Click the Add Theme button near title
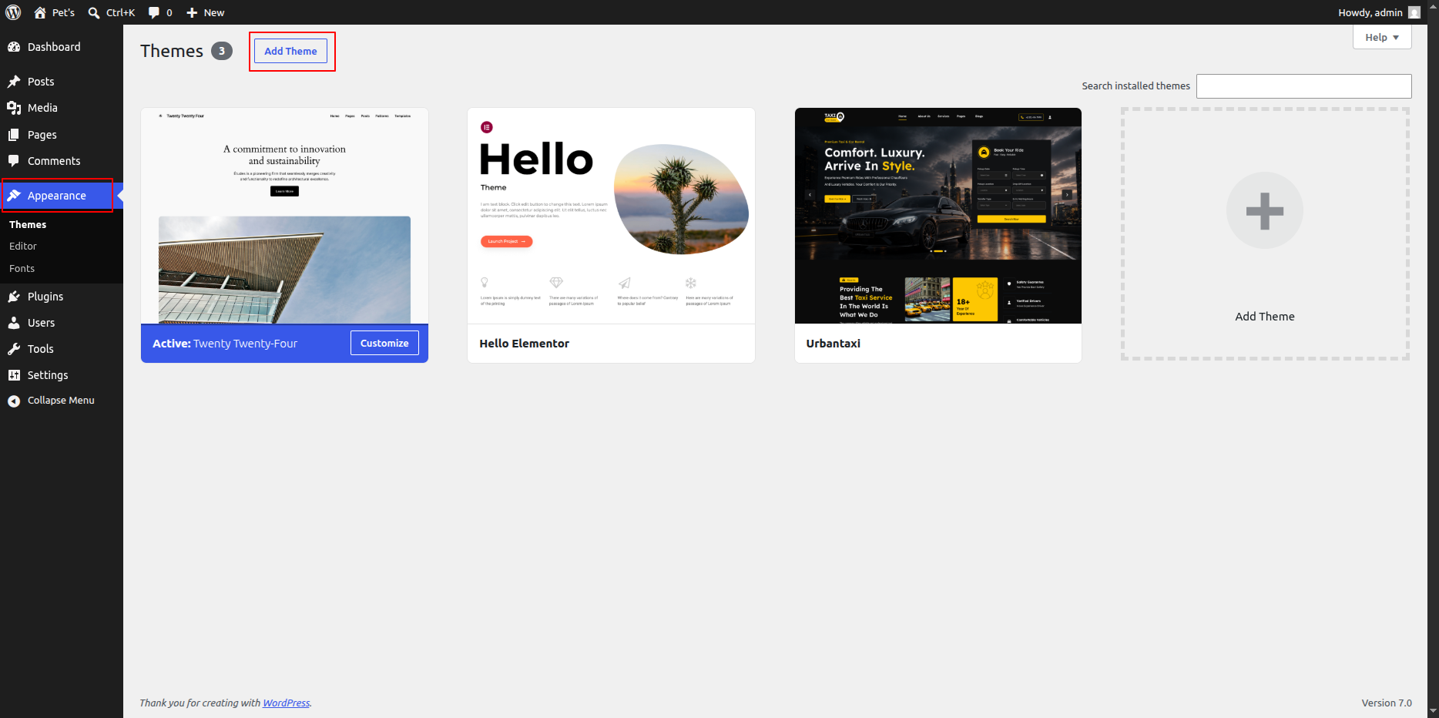The height and width of the screenshot is (718, 1439). tap(290, 51)
